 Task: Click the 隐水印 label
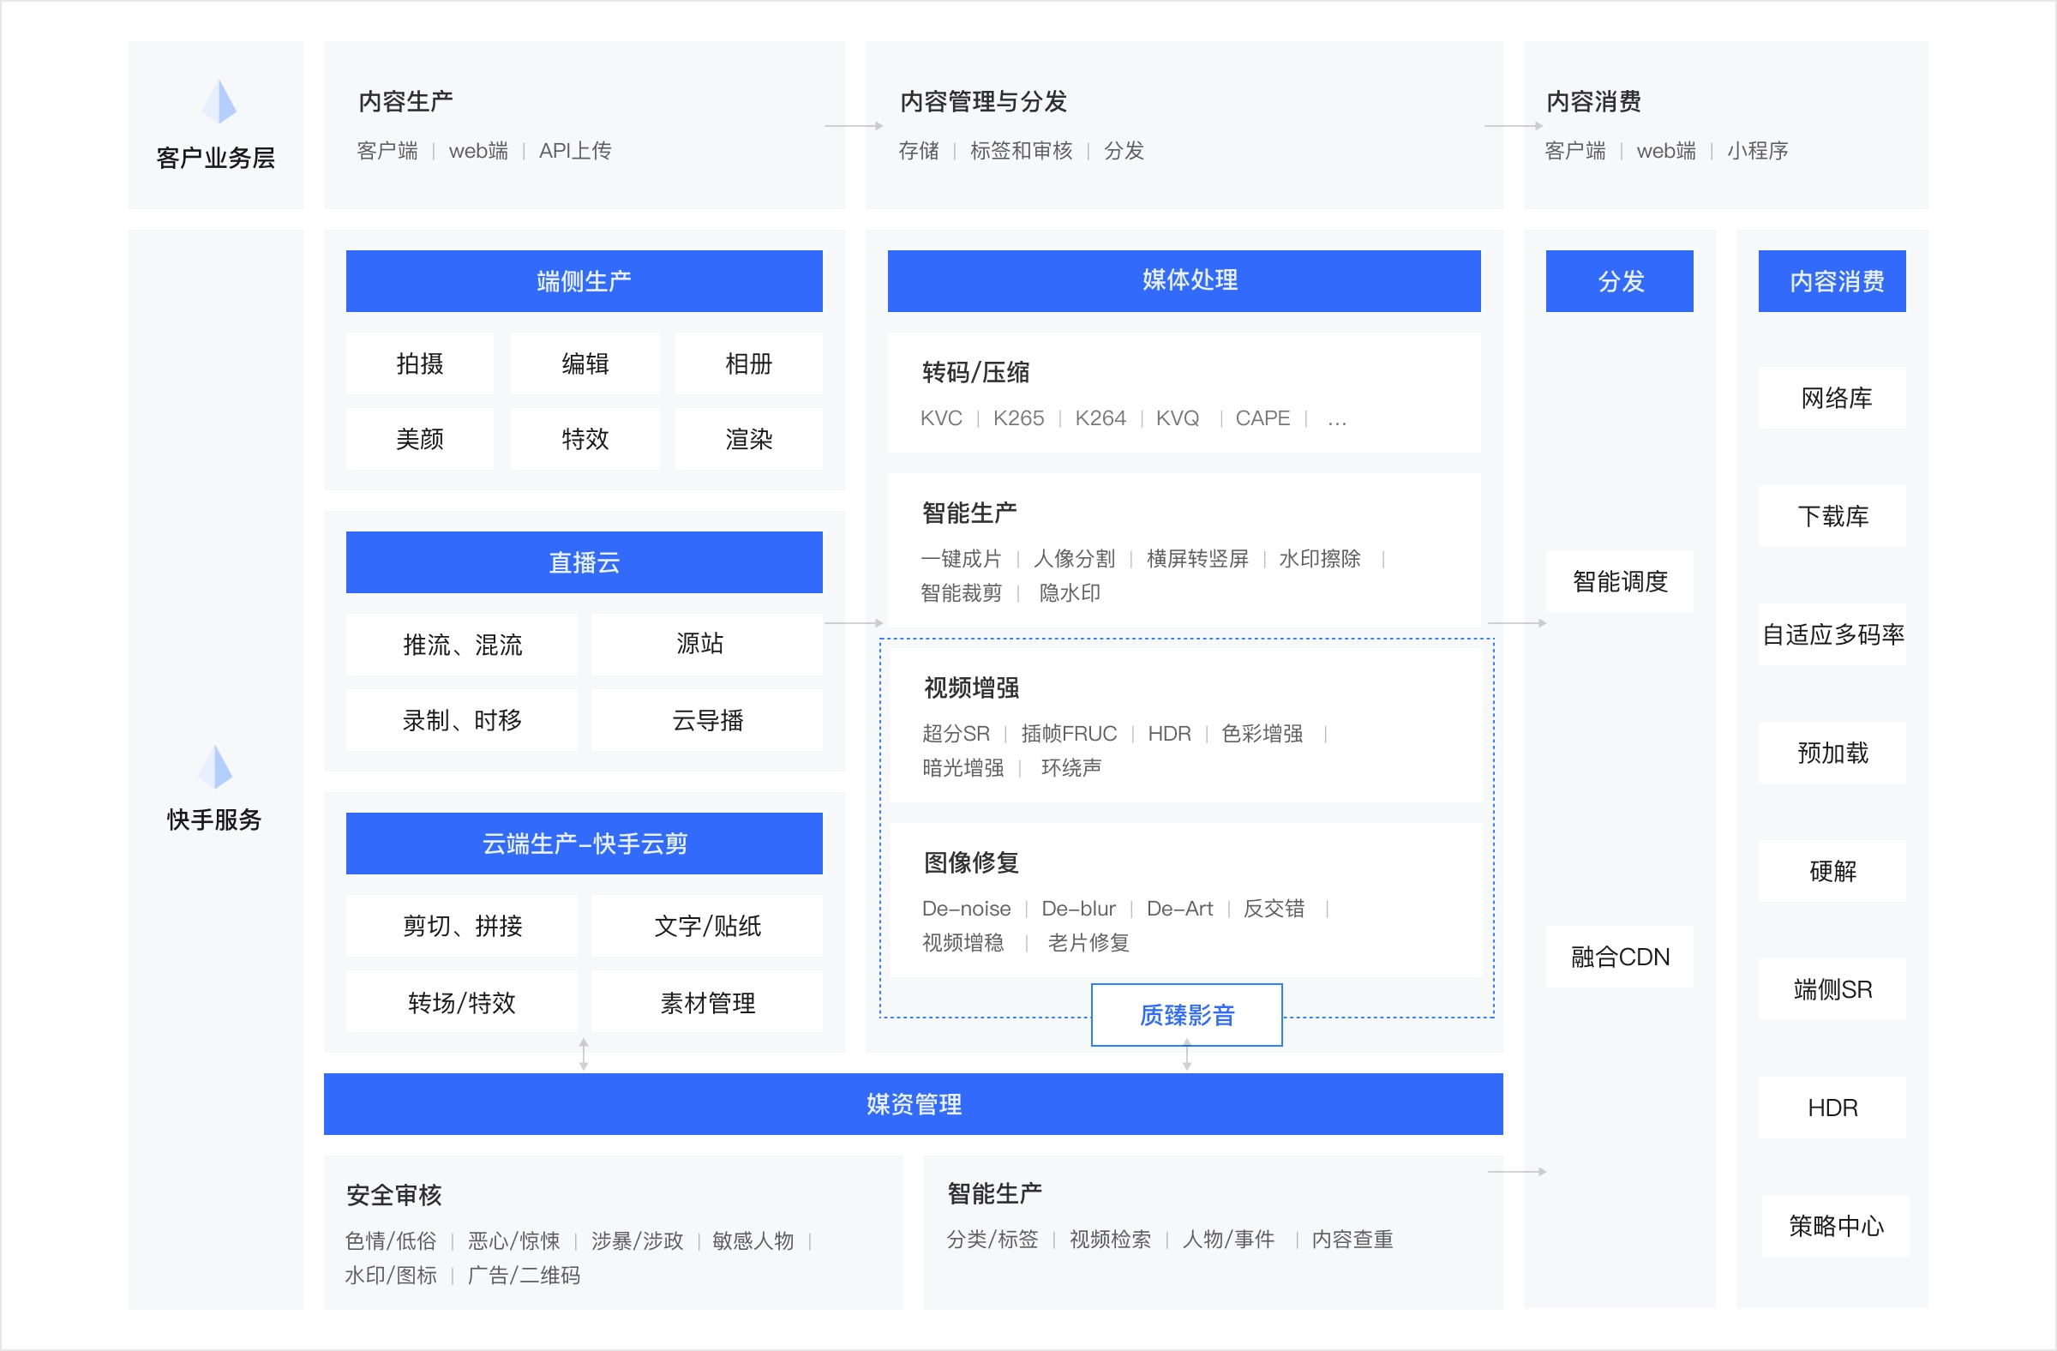pos(1070,593)
